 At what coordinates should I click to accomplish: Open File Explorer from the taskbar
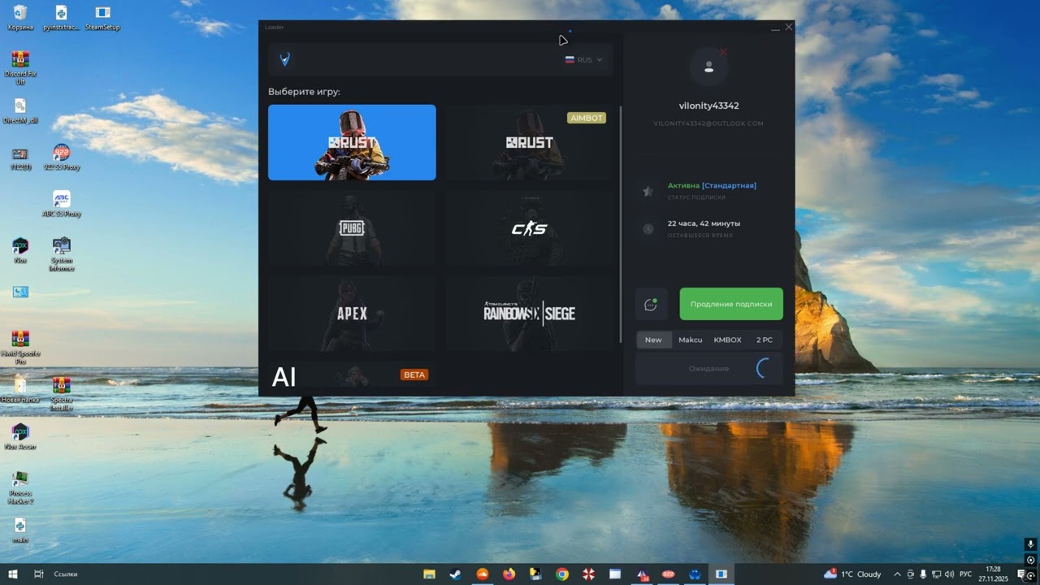tap(429, 574)
